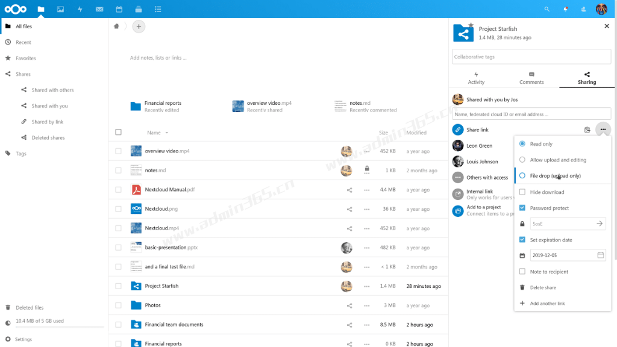Open the notifications bell

click(565, 9)
